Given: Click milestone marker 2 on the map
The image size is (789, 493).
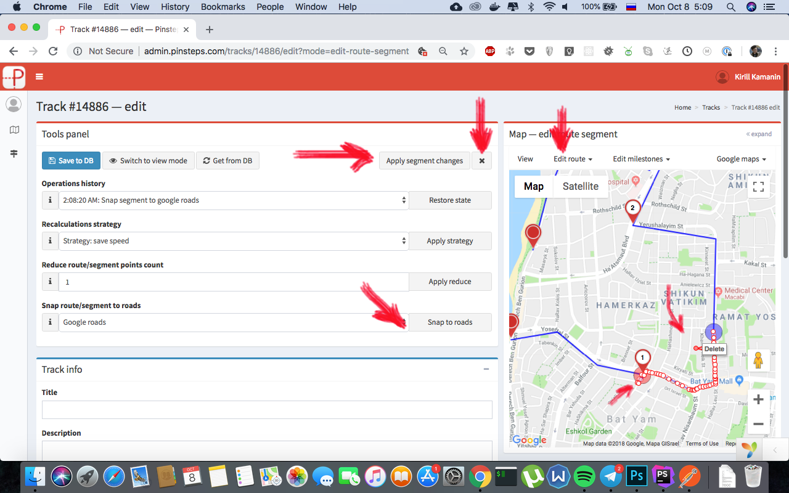Looking at the screenshot, I should coord(632,210).
